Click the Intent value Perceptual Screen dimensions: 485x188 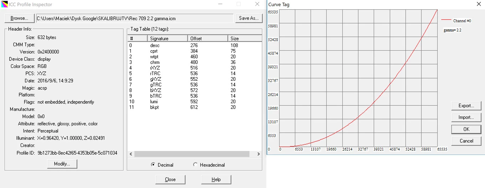(x=48, y=131)
